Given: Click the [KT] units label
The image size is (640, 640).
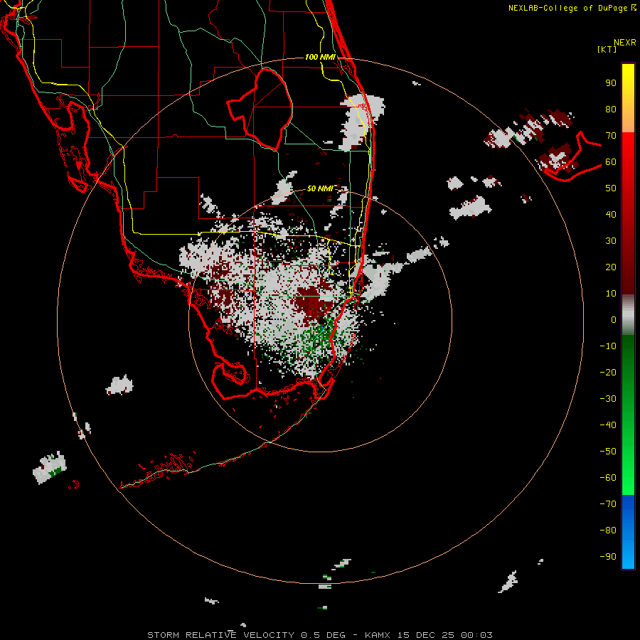Looking at the screenshot, I should [x=607, y=49].
